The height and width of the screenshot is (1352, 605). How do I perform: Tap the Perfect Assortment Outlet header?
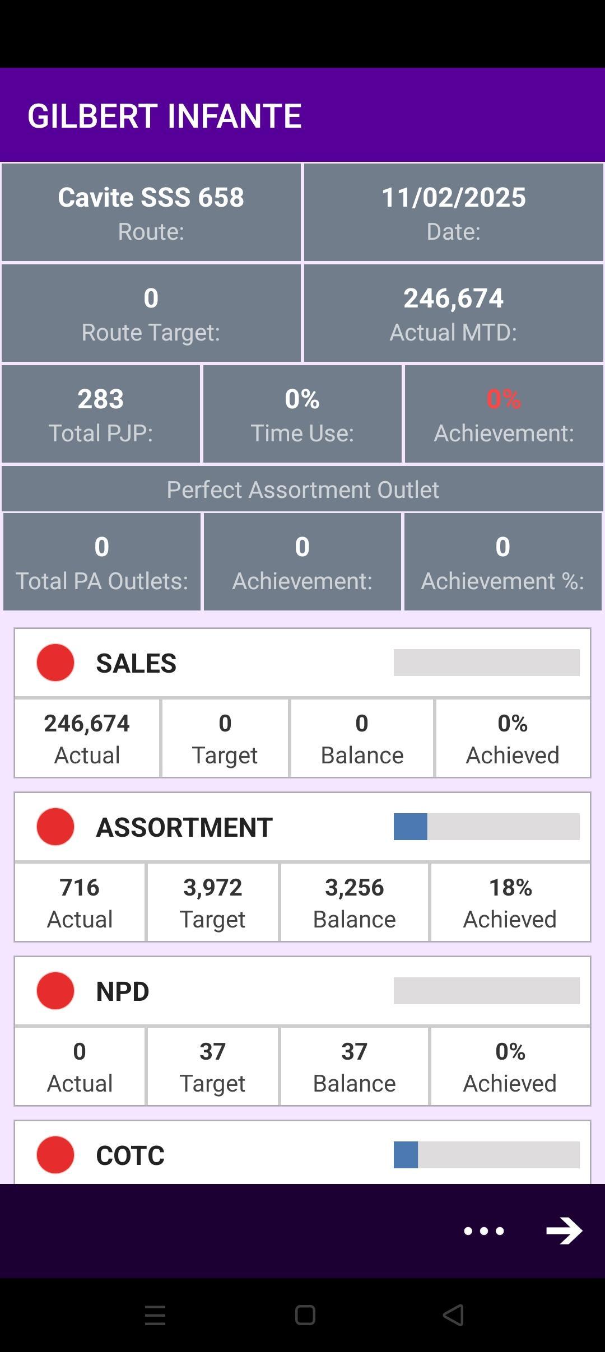point(302,489)
